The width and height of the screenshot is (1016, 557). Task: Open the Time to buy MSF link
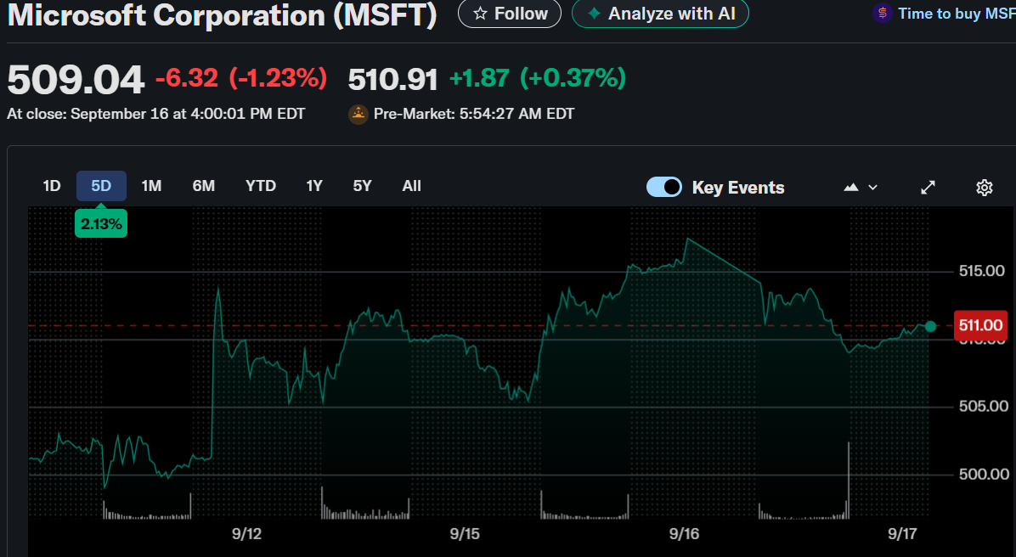(957, 14)
